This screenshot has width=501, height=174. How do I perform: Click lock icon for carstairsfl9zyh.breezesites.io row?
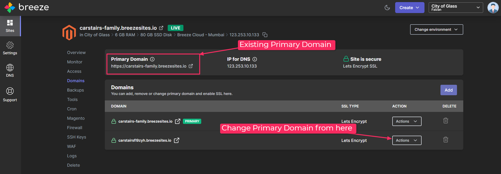point(114,140)
